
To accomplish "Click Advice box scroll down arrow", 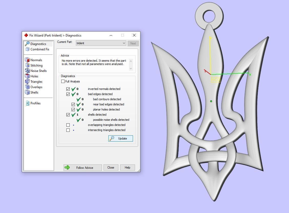I will pos(131,68).
